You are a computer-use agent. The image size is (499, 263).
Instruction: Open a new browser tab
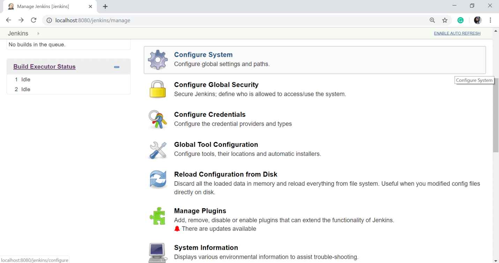[105, 7]
